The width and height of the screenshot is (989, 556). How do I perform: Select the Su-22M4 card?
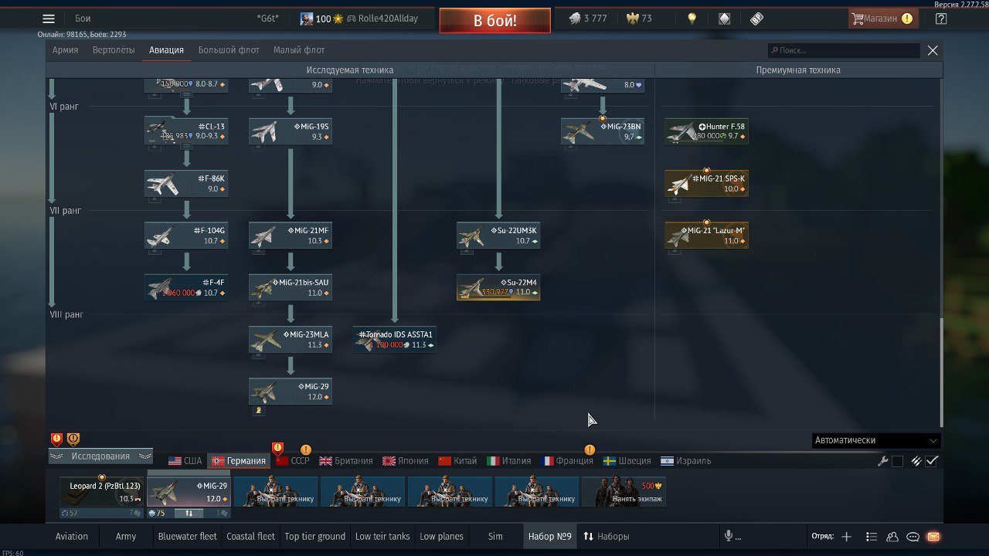(x=498, y=287)
